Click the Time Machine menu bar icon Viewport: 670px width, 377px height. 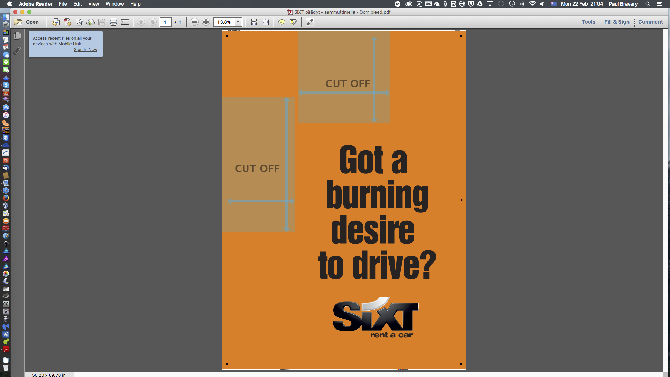point(512,4)
